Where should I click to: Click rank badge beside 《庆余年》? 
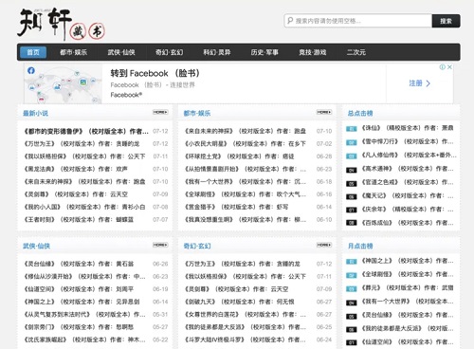point(351,210)
